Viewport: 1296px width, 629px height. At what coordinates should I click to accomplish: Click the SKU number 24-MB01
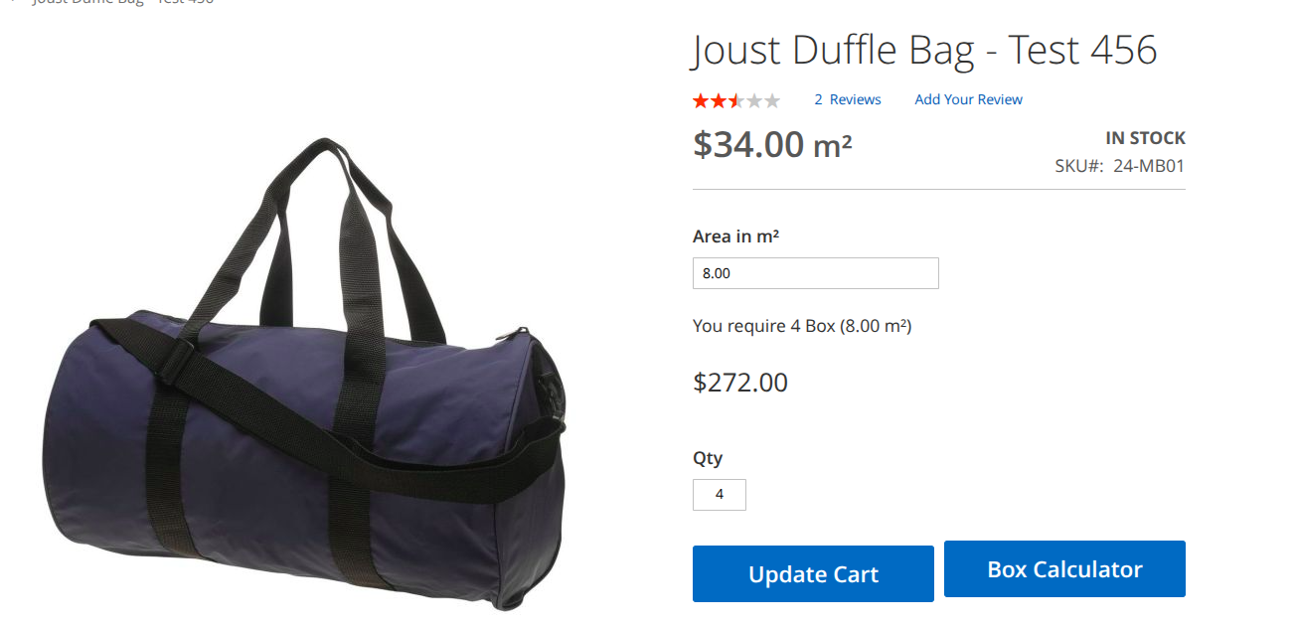tap(1149, 166)
